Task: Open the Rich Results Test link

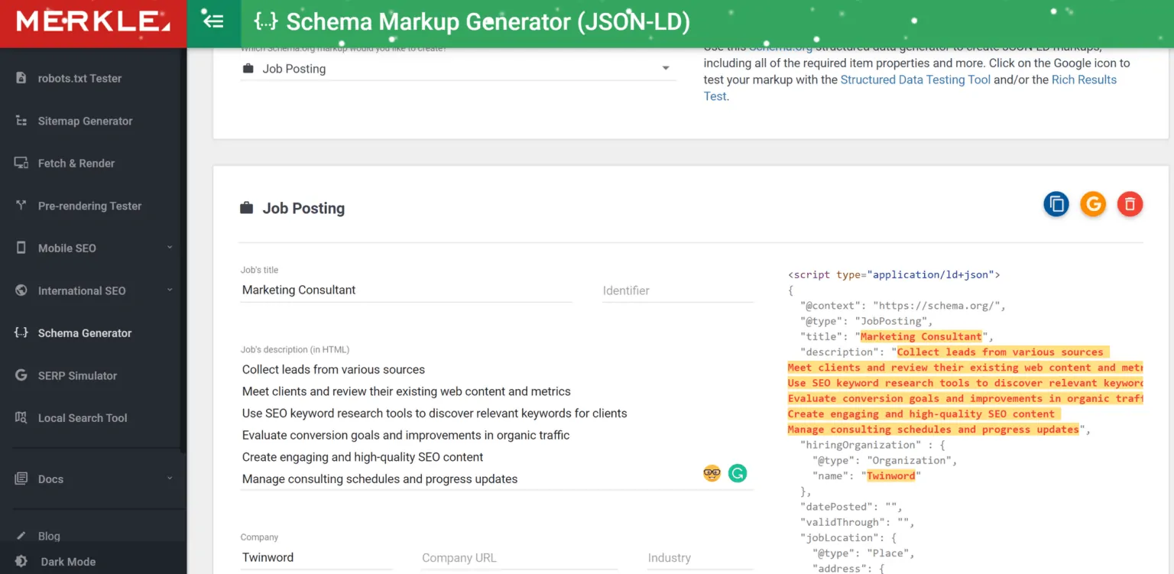Action: (1084, 79)
